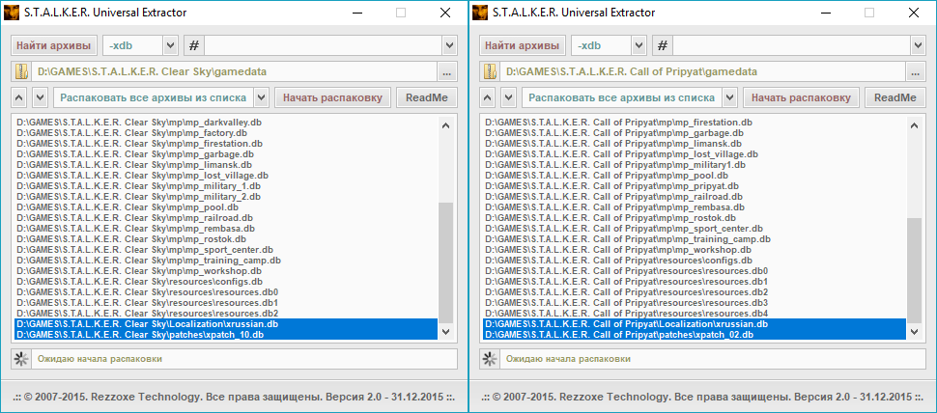The height and width of the screenshot is (413, 937).
Task: Select Clear Sky mp_sport_center.db entry
Action: click(x=225, y=250)
